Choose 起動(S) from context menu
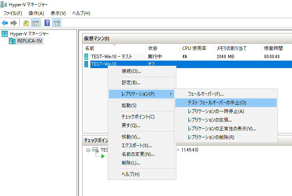The height and width of the screenshot is (196, 292). [x=142, y=105]
